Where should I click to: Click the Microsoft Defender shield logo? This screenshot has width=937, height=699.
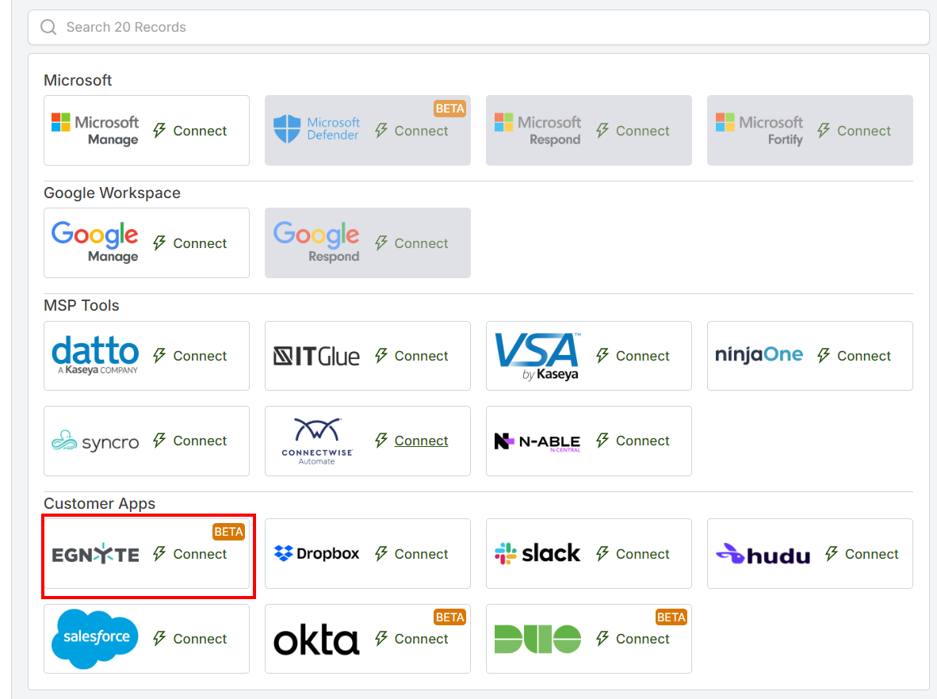point(317,129)
